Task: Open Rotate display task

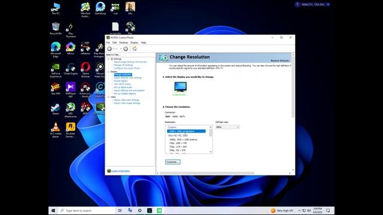Action: [120, 81]
